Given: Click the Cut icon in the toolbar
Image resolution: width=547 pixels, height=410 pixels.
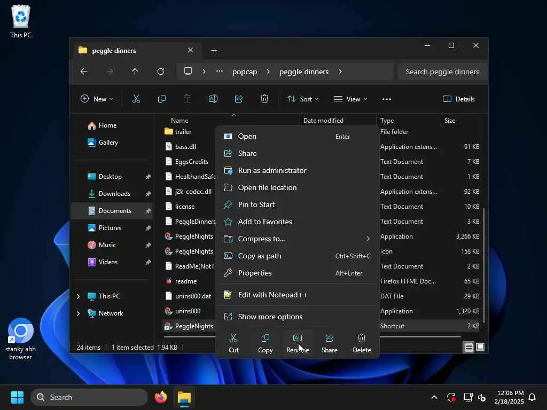Looking at the screenshot, I should point(136,99).
